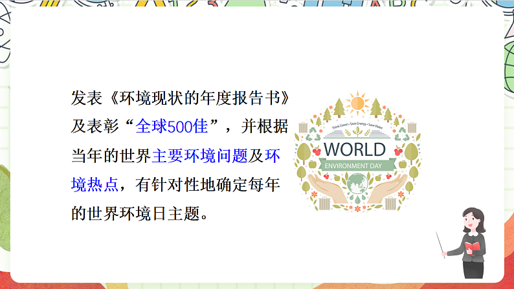This screenshot has height=289, width=514.
Task: Click the words 当年的世界
Action: click(x=111, y=155)
